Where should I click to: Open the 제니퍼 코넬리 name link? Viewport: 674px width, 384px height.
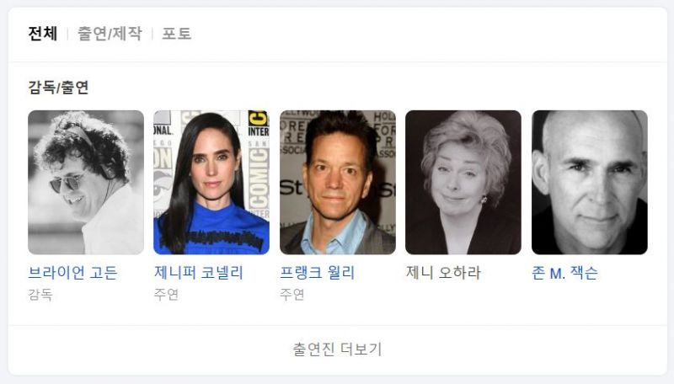tap(199, 273)
